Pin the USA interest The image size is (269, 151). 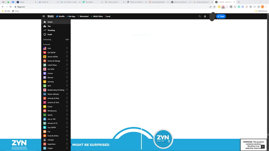67,48
